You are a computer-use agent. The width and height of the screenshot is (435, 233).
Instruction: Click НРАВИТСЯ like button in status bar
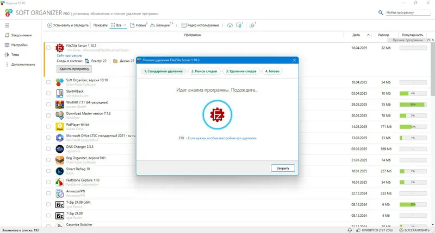coord(375,230)
